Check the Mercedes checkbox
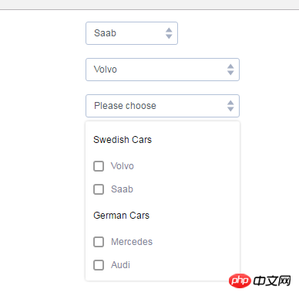Image resolution: width=299 pixels, height=296 pixels. tap(99, 242)
